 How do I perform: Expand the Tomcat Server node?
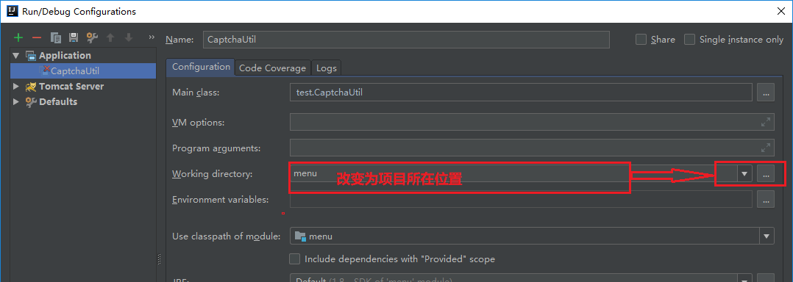click(16, 86)
